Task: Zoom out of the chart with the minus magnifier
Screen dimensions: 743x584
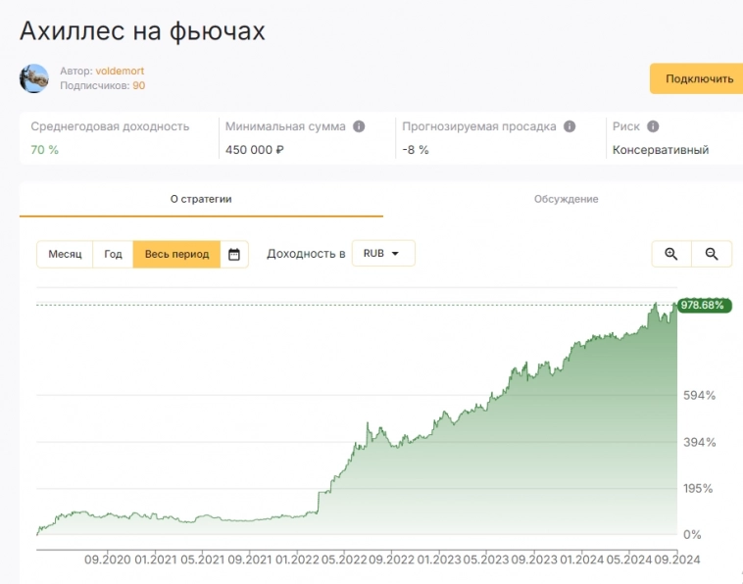Action: coord(712,254)
